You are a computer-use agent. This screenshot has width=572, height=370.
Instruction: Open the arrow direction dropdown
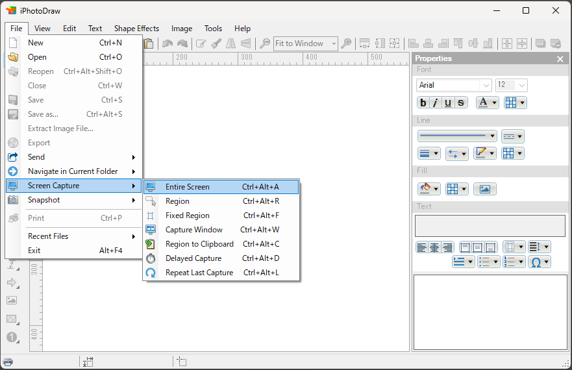[x=456, y=154]
